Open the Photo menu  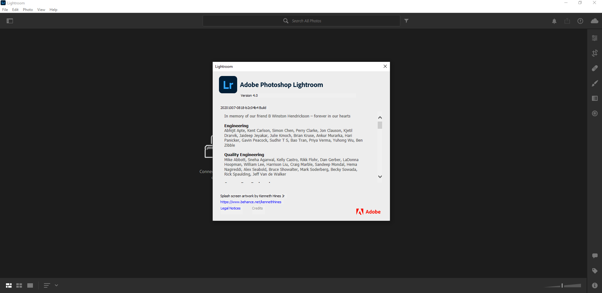point(28,10)
